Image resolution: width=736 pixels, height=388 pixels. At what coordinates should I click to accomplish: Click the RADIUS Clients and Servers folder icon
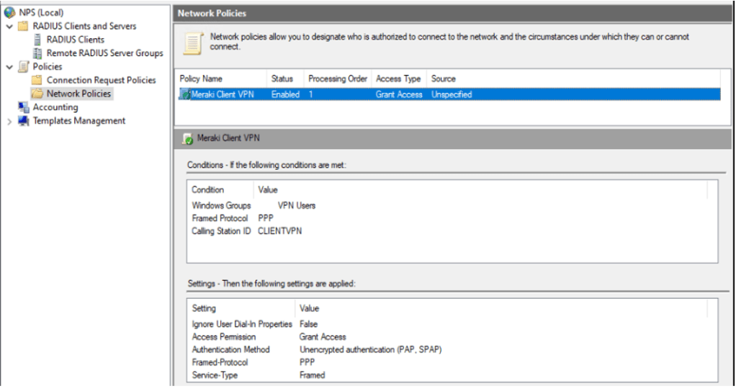(23, 26)
